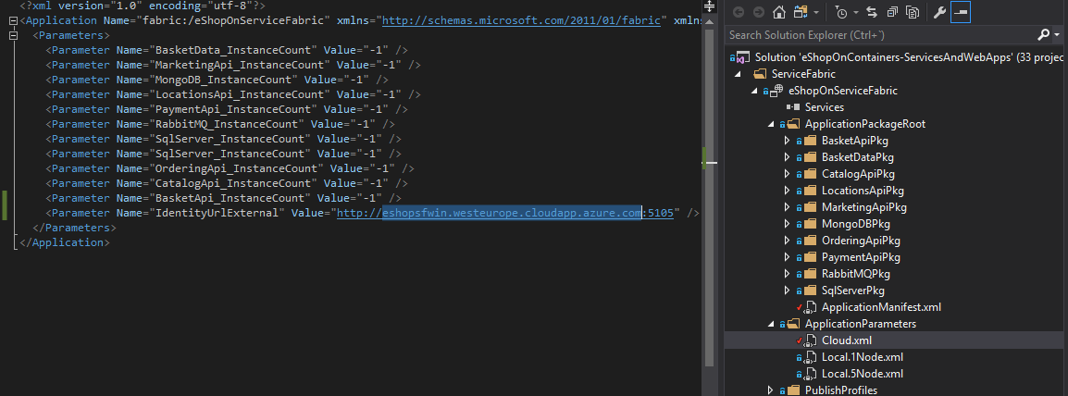Viewport: 1068px width, 396px height.
Task: Expand the MongoDBPkg folder arrow
Action: click(787, 224)
